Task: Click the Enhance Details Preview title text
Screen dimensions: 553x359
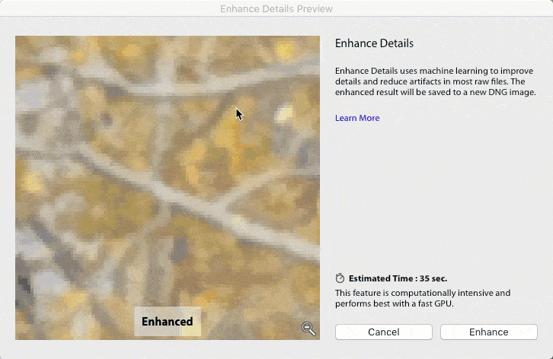Action: (x=276, y=8)
